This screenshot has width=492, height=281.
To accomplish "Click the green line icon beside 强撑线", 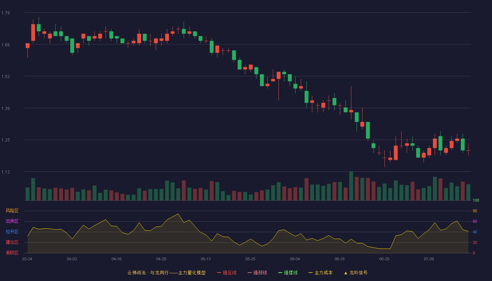I will pos(280,273).
